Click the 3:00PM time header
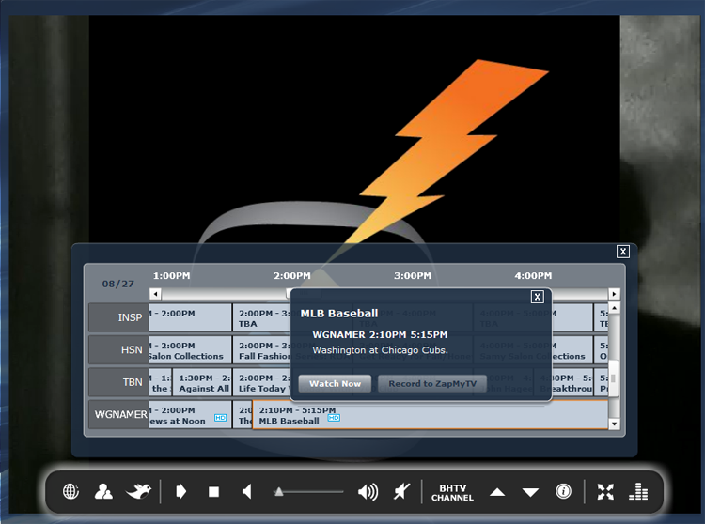Image resolution: width=705 pixels, height=524 pixels. pos(413,276)
